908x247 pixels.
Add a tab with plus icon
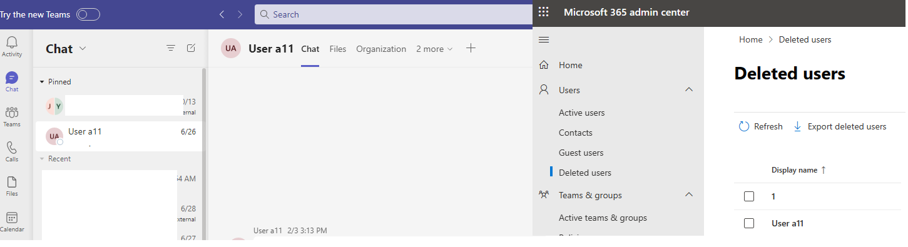click(x=471, y=48)
